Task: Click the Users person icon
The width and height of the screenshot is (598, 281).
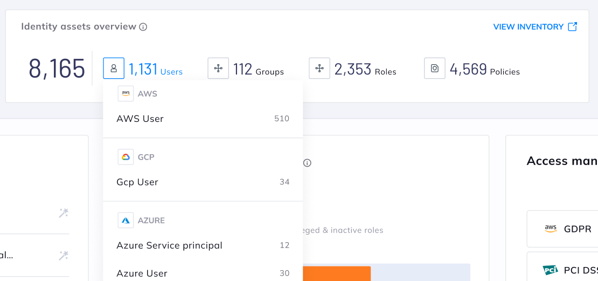Action: [114, 68]
